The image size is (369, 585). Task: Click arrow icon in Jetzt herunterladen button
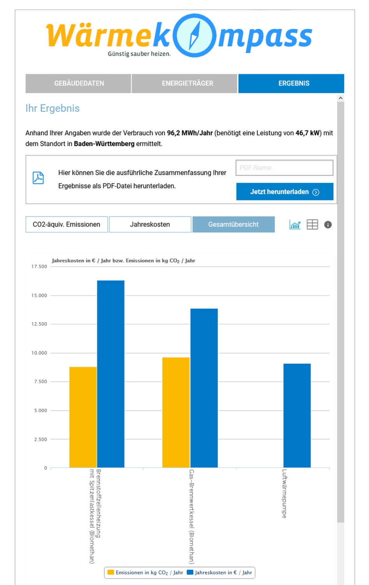316,192
